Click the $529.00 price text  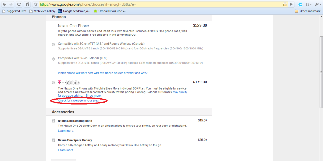pos(200,26)
